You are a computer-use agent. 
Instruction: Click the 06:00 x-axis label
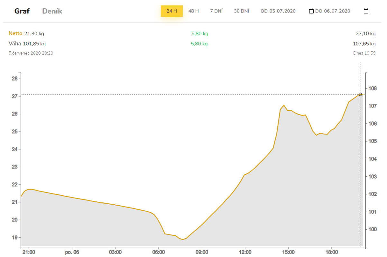tap(159, 252)
